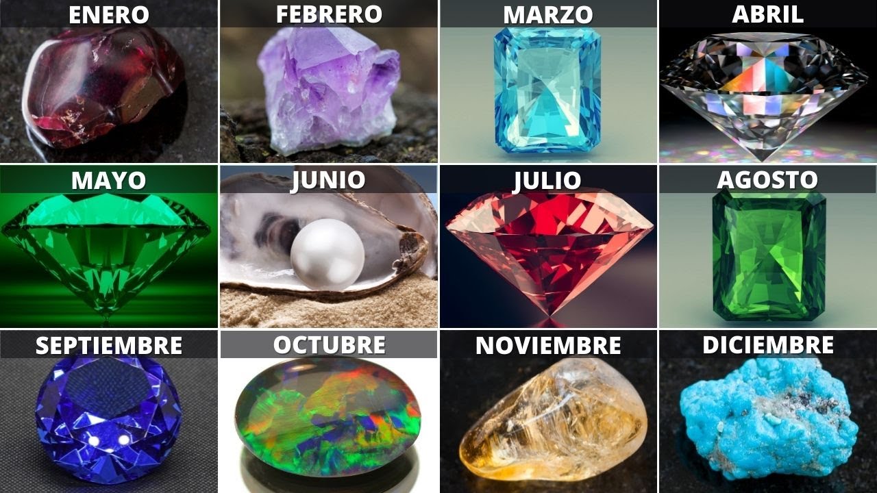Screen dimensions: 877x493
Task: Click the NOVIEMBRE month title
Action: pos(548,346)
